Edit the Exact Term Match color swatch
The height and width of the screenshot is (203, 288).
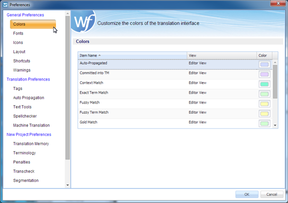264,94
